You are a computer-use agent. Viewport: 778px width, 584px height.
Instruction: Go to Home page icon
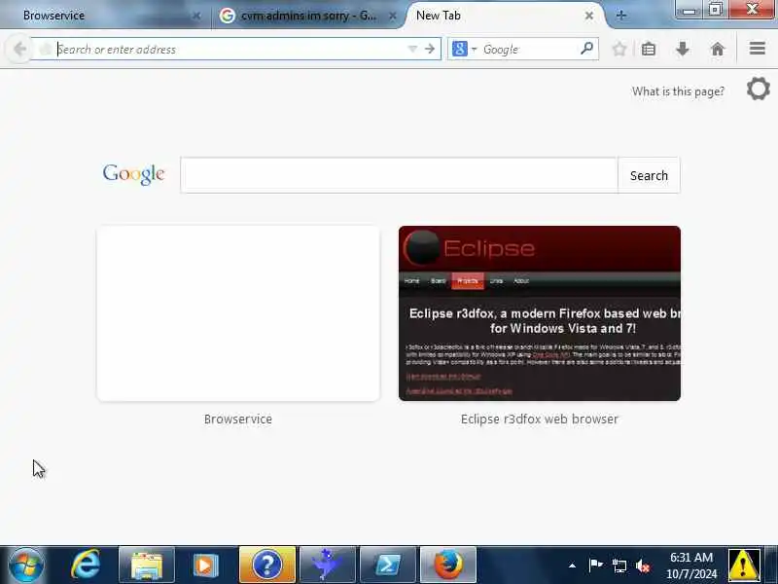click(718, 49)
